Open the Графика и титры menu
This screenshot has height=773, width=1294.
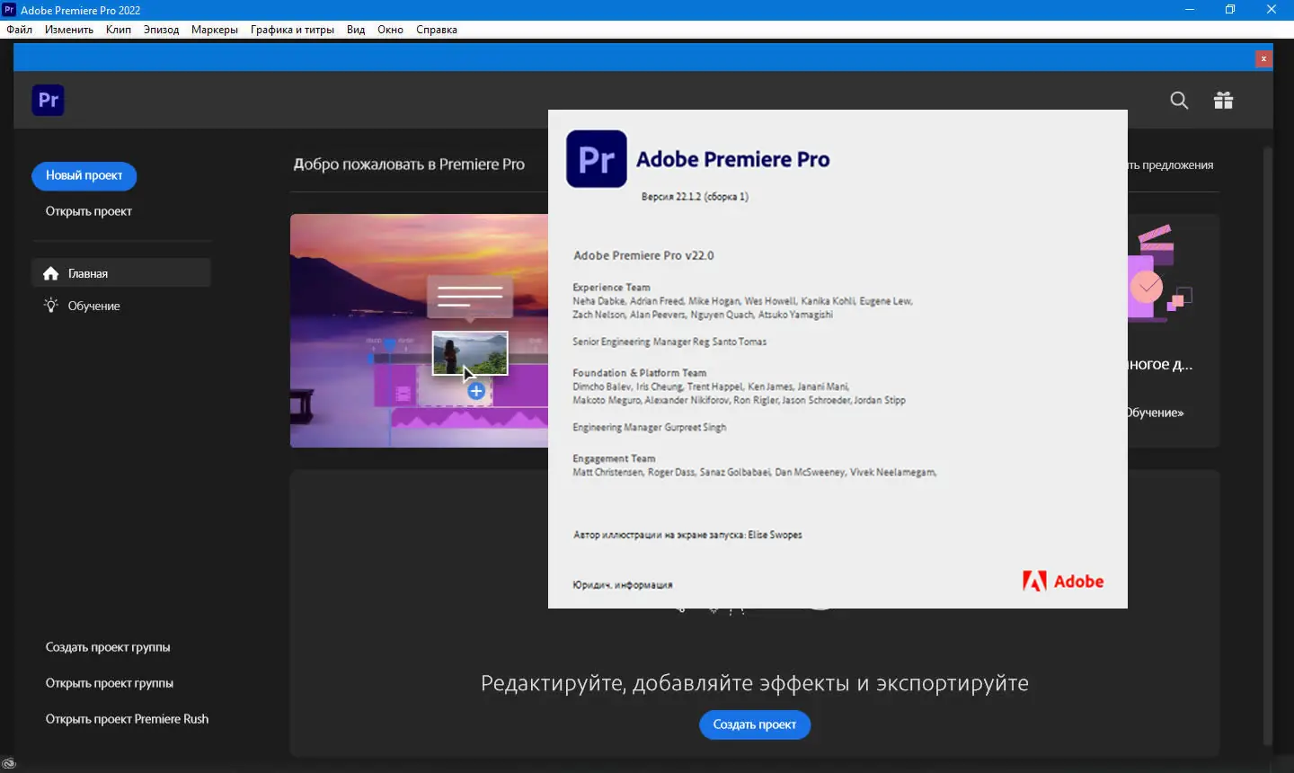[293, 30]
